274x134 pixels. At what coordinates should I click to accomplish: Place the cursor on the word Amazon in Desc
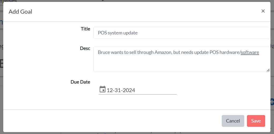(163, 52)
